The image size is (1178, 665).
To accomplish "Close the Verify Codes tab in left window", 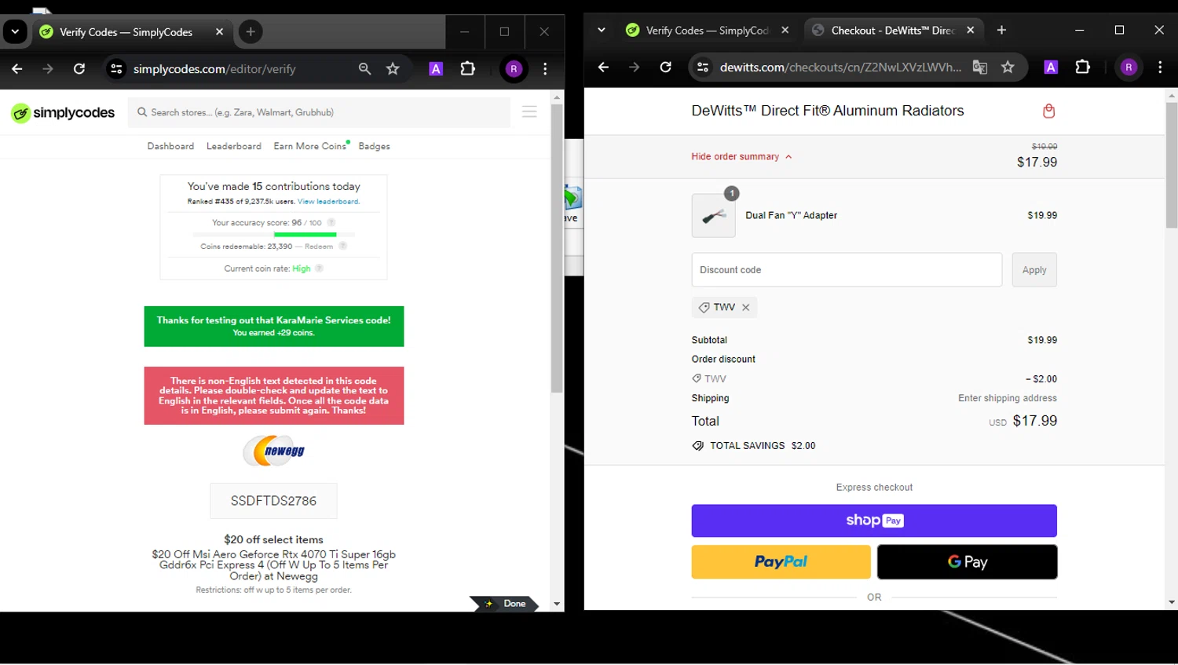I will coord(219,32).
